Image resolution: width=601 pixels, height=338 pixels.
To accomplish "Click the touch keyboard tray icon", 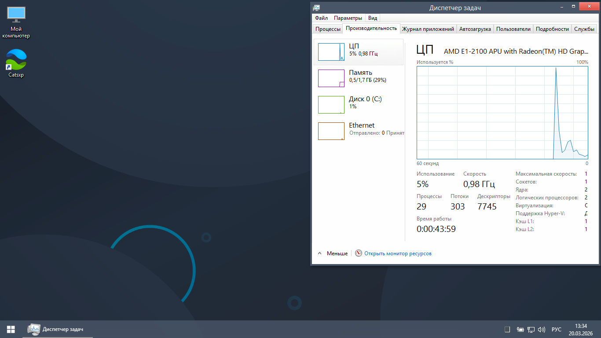I will [507, 329].
